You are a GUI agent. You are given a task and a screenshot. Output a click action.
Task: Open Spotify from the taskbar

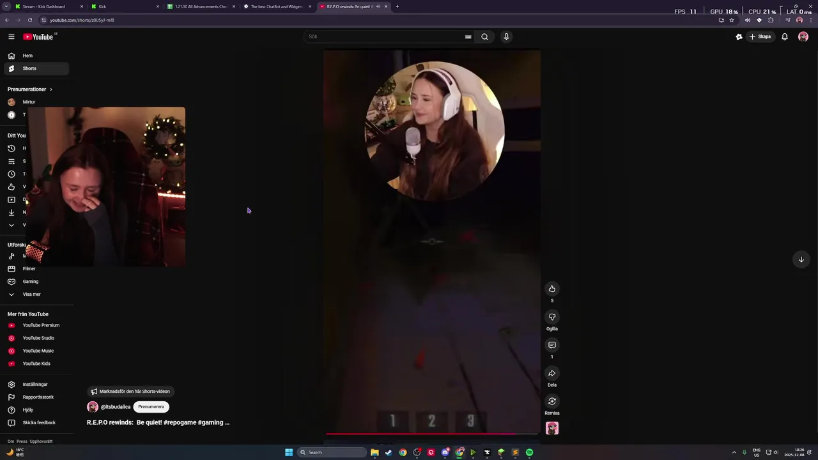(529, 452)
